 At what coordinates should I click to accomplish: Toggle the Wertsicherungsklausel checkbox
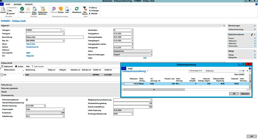[x=27, y=100]
